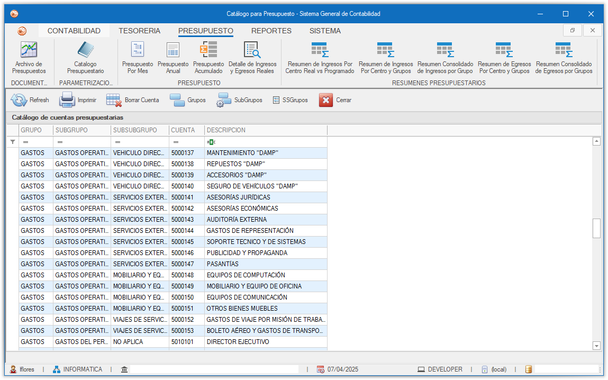Click the scrollbar down arrow
This screenshot has height=380, width=608.
[x=597, y=346]
